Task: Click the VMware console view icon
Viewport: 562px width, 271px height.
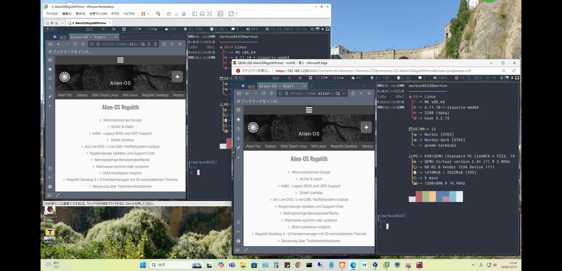Action: (x=221, y=14)
